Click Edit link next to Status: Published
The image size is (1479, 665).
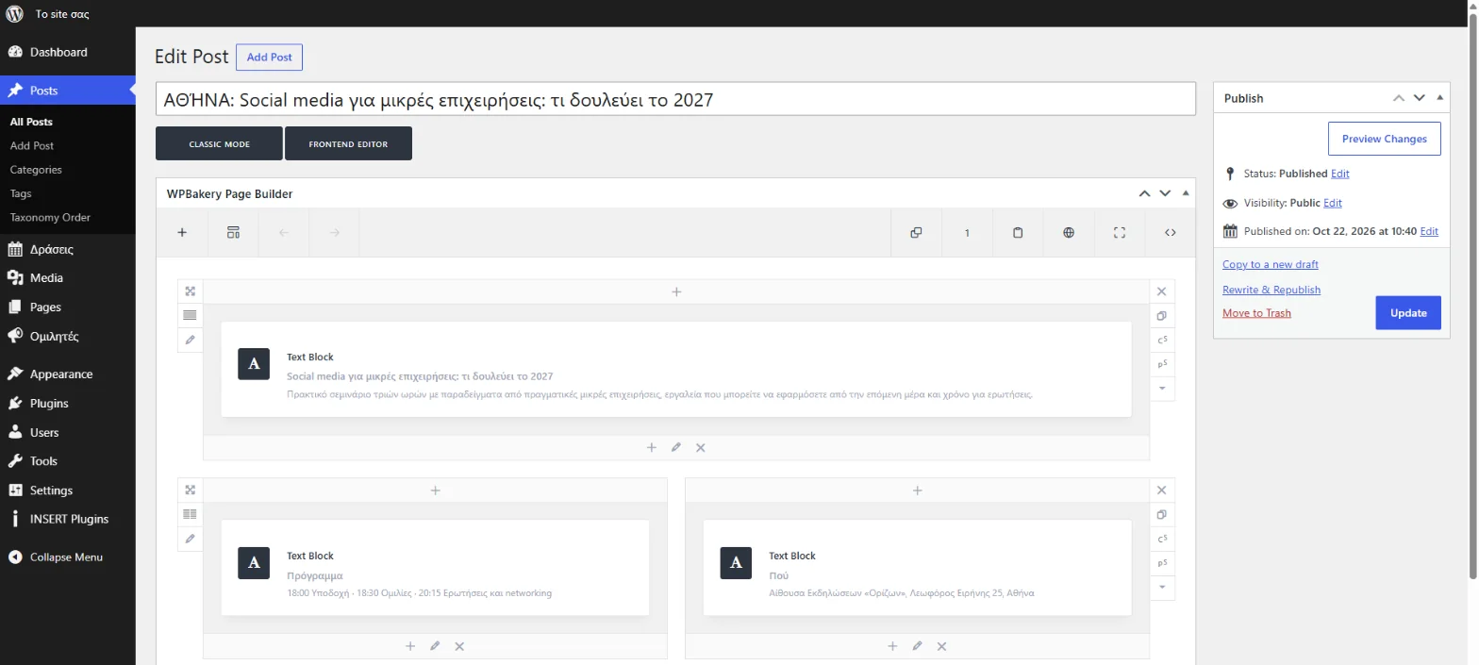coord(1339,174)
